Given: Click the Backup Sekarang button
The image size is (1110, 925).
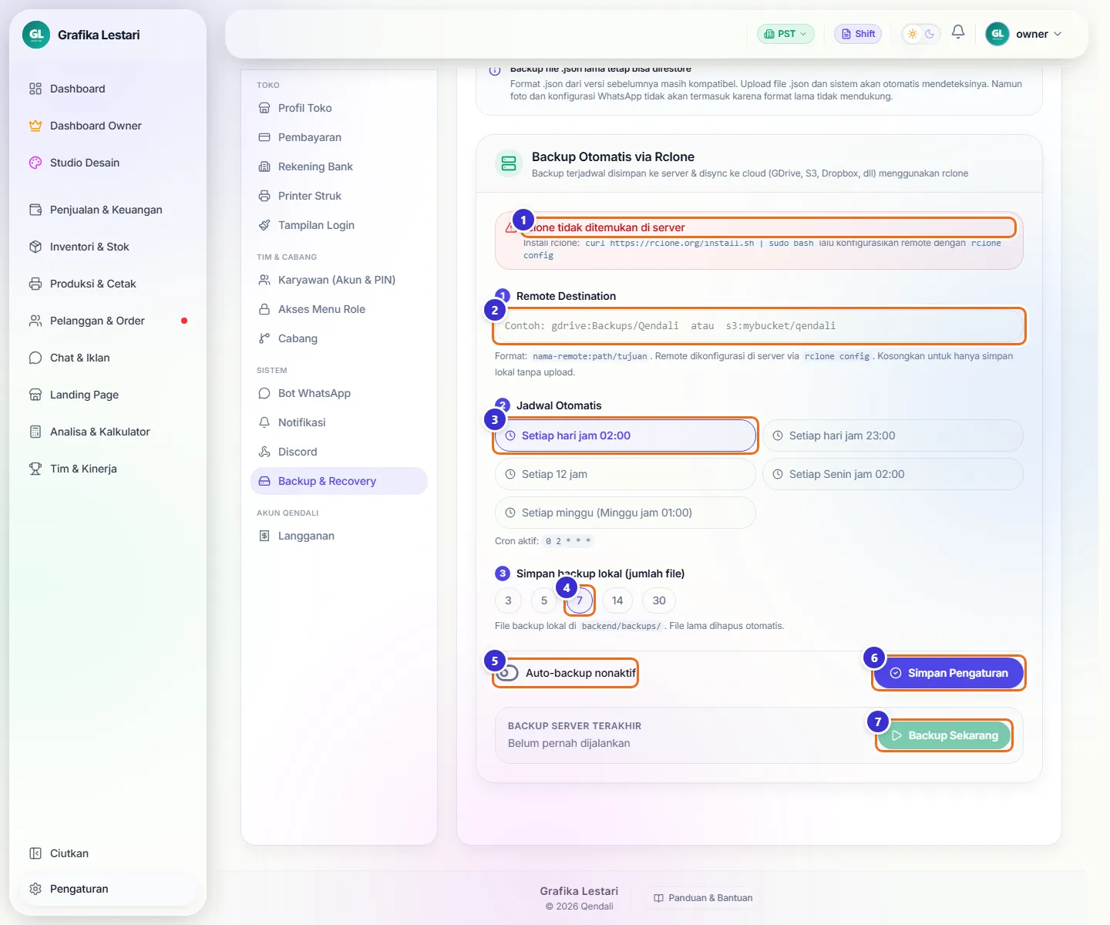Looking at the screenshot, I should click(944, 735).
